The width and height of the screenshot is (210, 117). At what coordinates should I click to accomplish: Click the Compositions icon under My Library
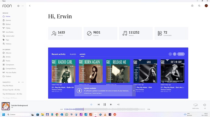4,69
